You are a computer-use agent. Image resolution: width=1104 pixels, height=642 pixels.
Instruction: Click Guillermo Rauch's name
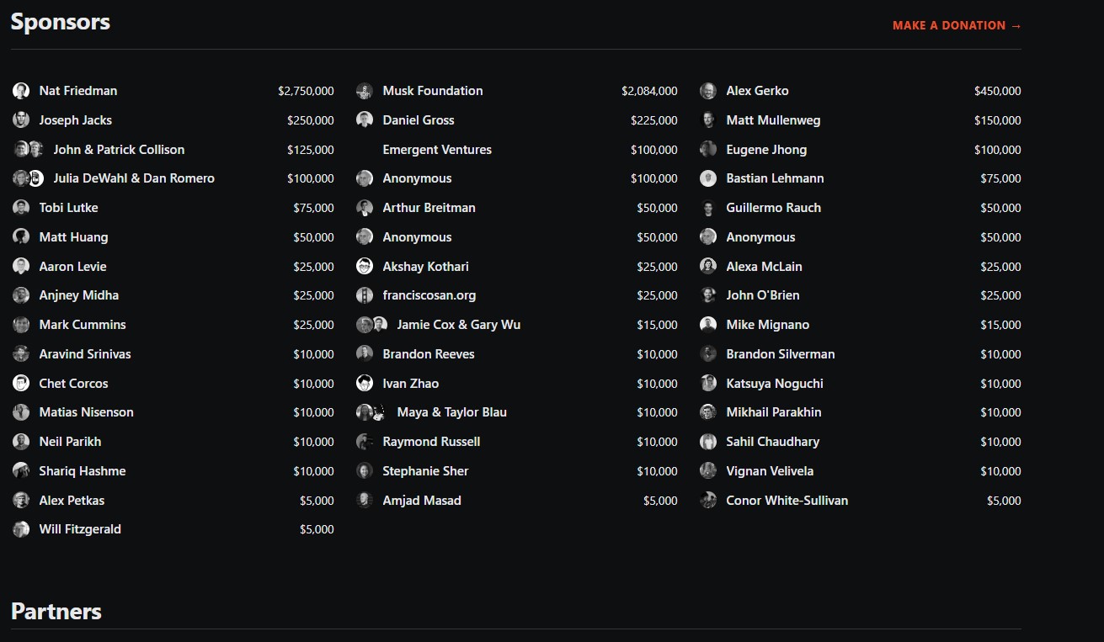[773, 208]
